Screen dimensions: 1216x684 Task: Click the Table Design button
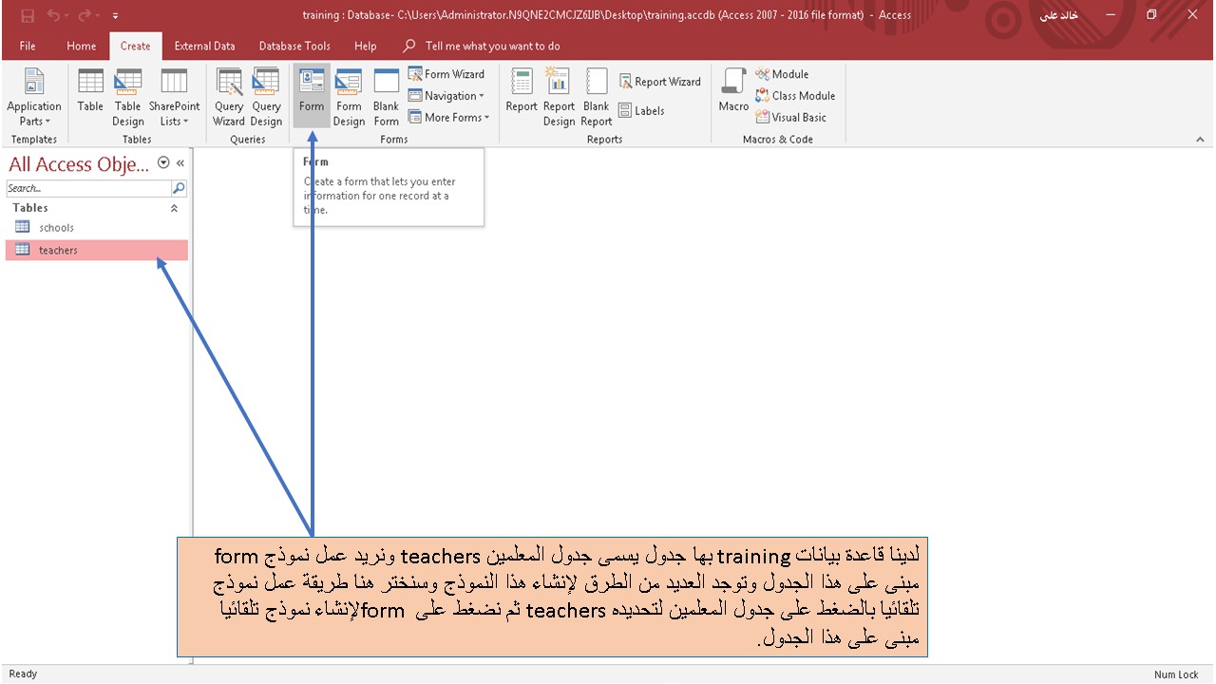(x=128, y=98)
